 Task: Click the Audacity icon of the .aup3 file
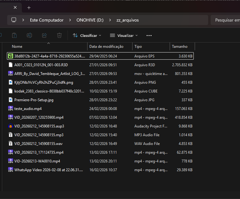coord(11,126)
